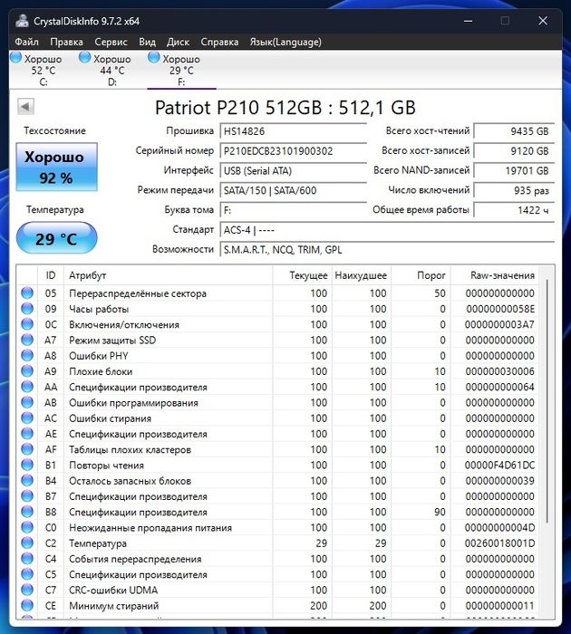Click the Текущее column header
This screenshot has height=634, width=571.
[303, 275]
